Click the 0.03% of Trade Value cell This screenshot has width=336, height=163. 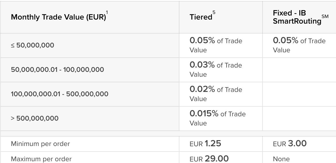(x=216, y=70)
